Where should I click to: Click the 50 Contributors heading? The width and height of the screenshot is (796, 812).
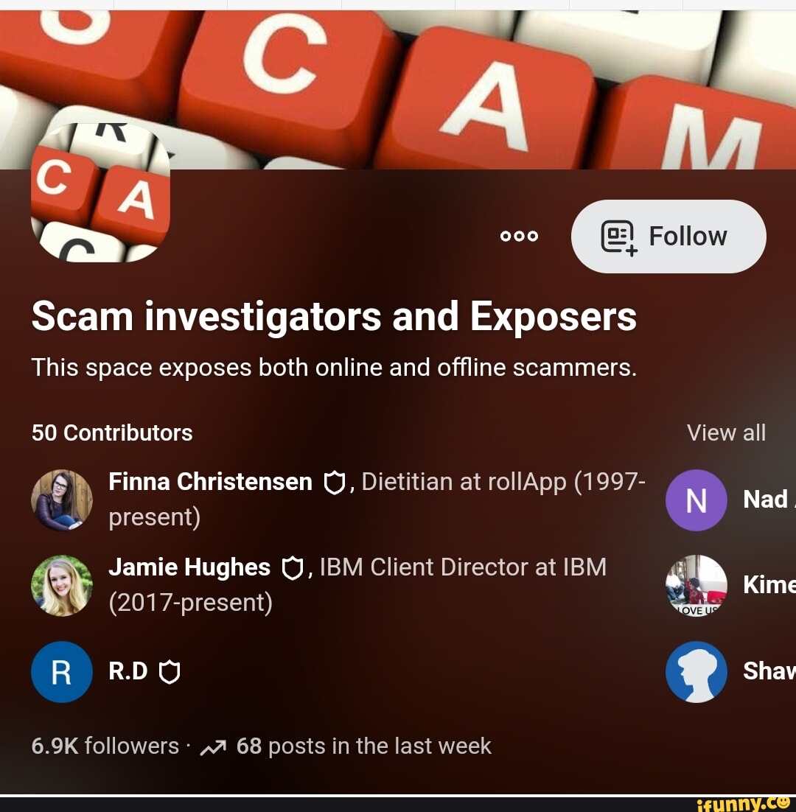(112, 433)
